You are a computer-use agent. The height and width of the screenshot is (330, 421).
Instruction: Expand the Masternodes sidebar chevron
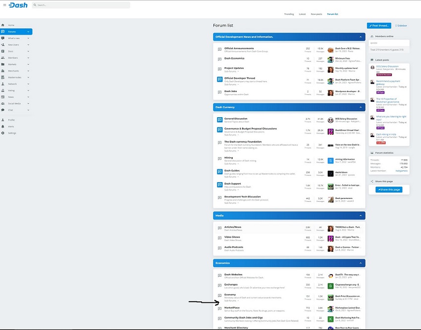[28, 77]
